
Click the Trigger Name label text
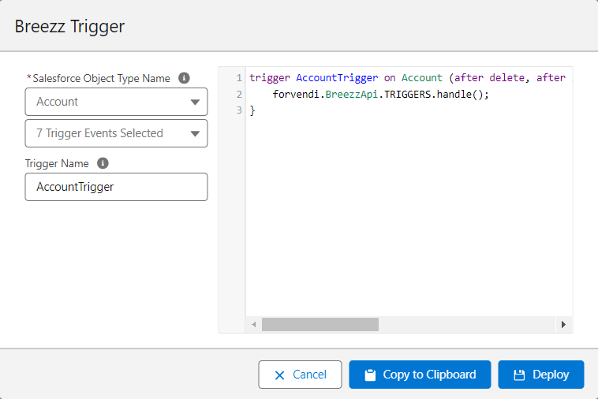57,163
